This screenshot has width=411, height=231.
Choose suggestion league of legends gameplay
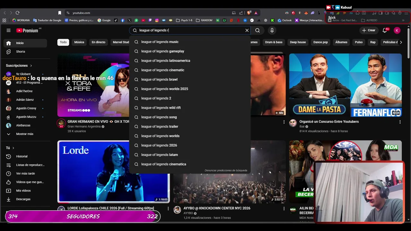point(190,51)
